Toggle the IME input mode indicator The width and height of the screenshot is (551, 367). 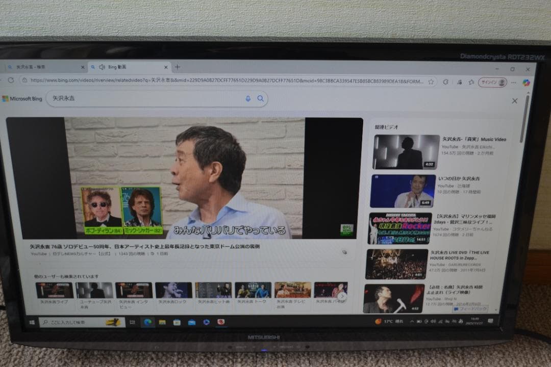tap(460, 321)
